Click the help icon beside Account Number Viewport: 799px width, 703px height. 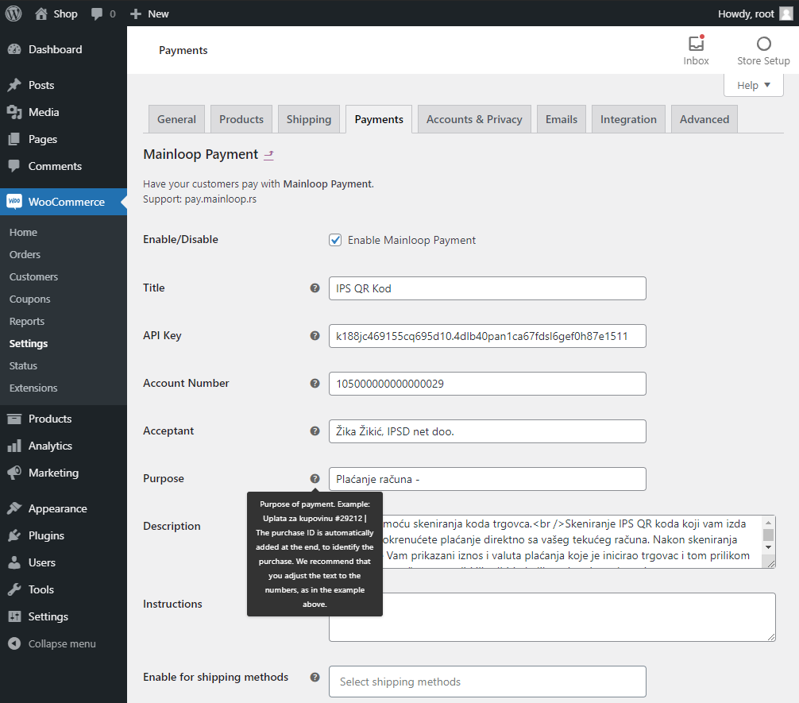(315, 383)
